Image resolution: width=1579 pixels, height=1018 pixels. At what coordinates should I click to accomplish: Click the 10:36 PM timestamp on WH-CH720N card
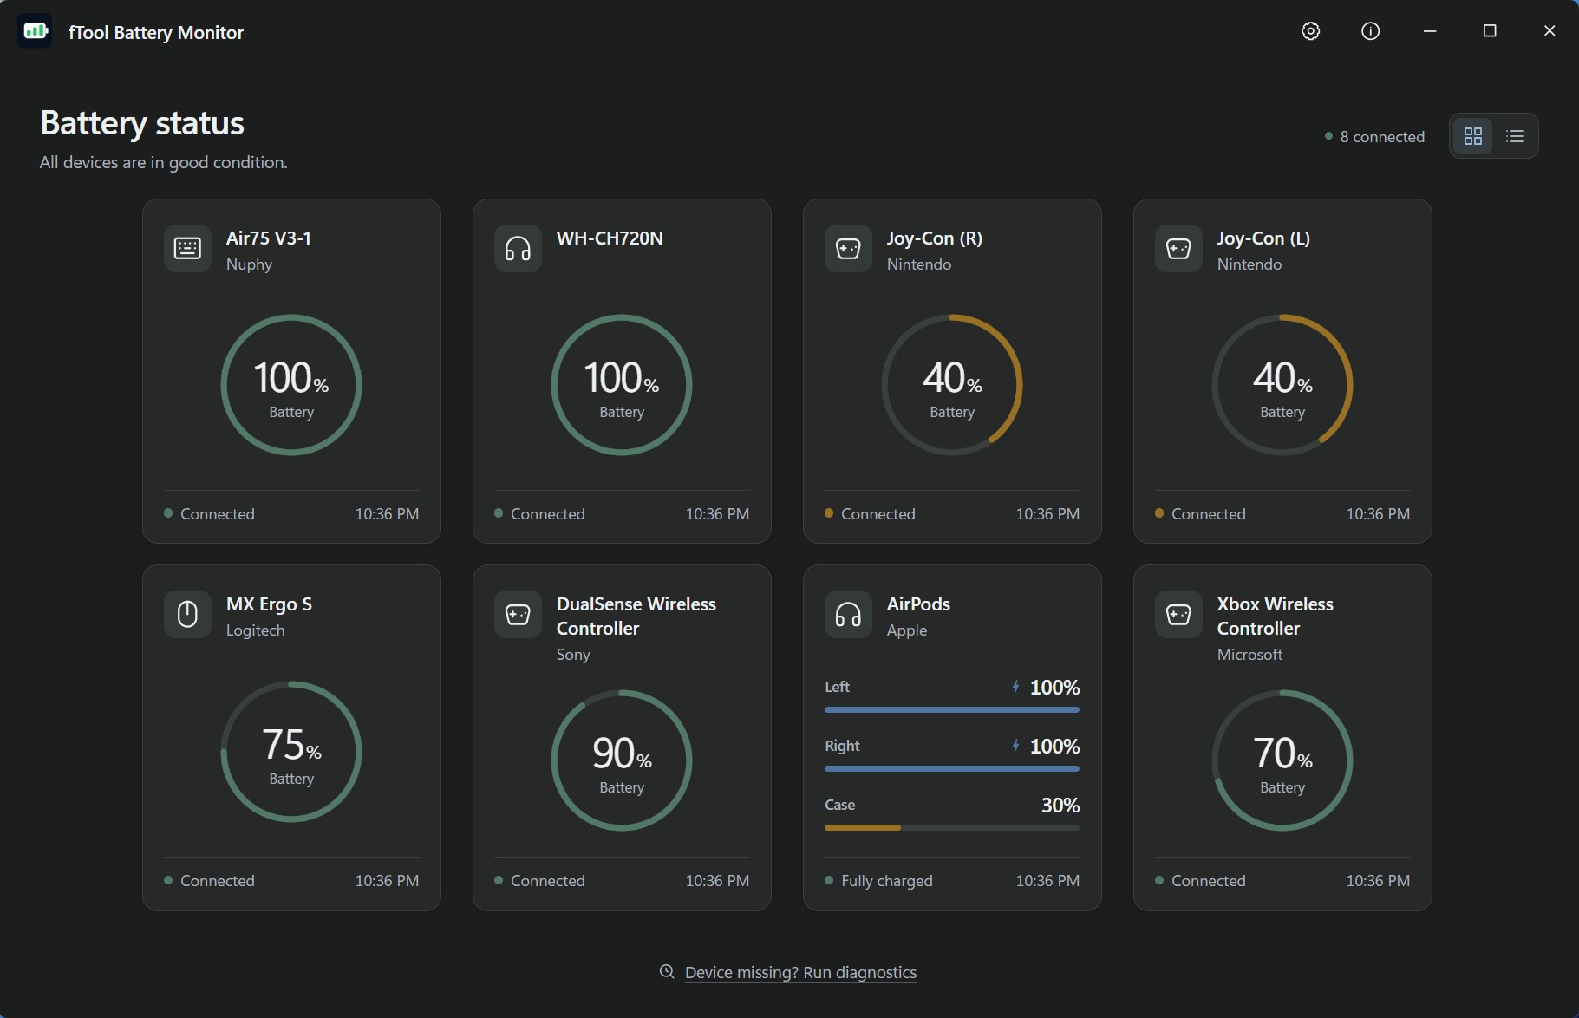[x=717, y=514]
